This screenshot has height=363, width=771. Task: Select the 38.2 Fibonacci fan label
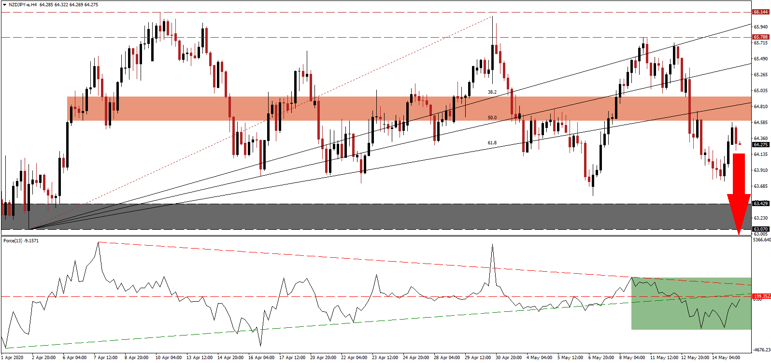click(492, 92)
